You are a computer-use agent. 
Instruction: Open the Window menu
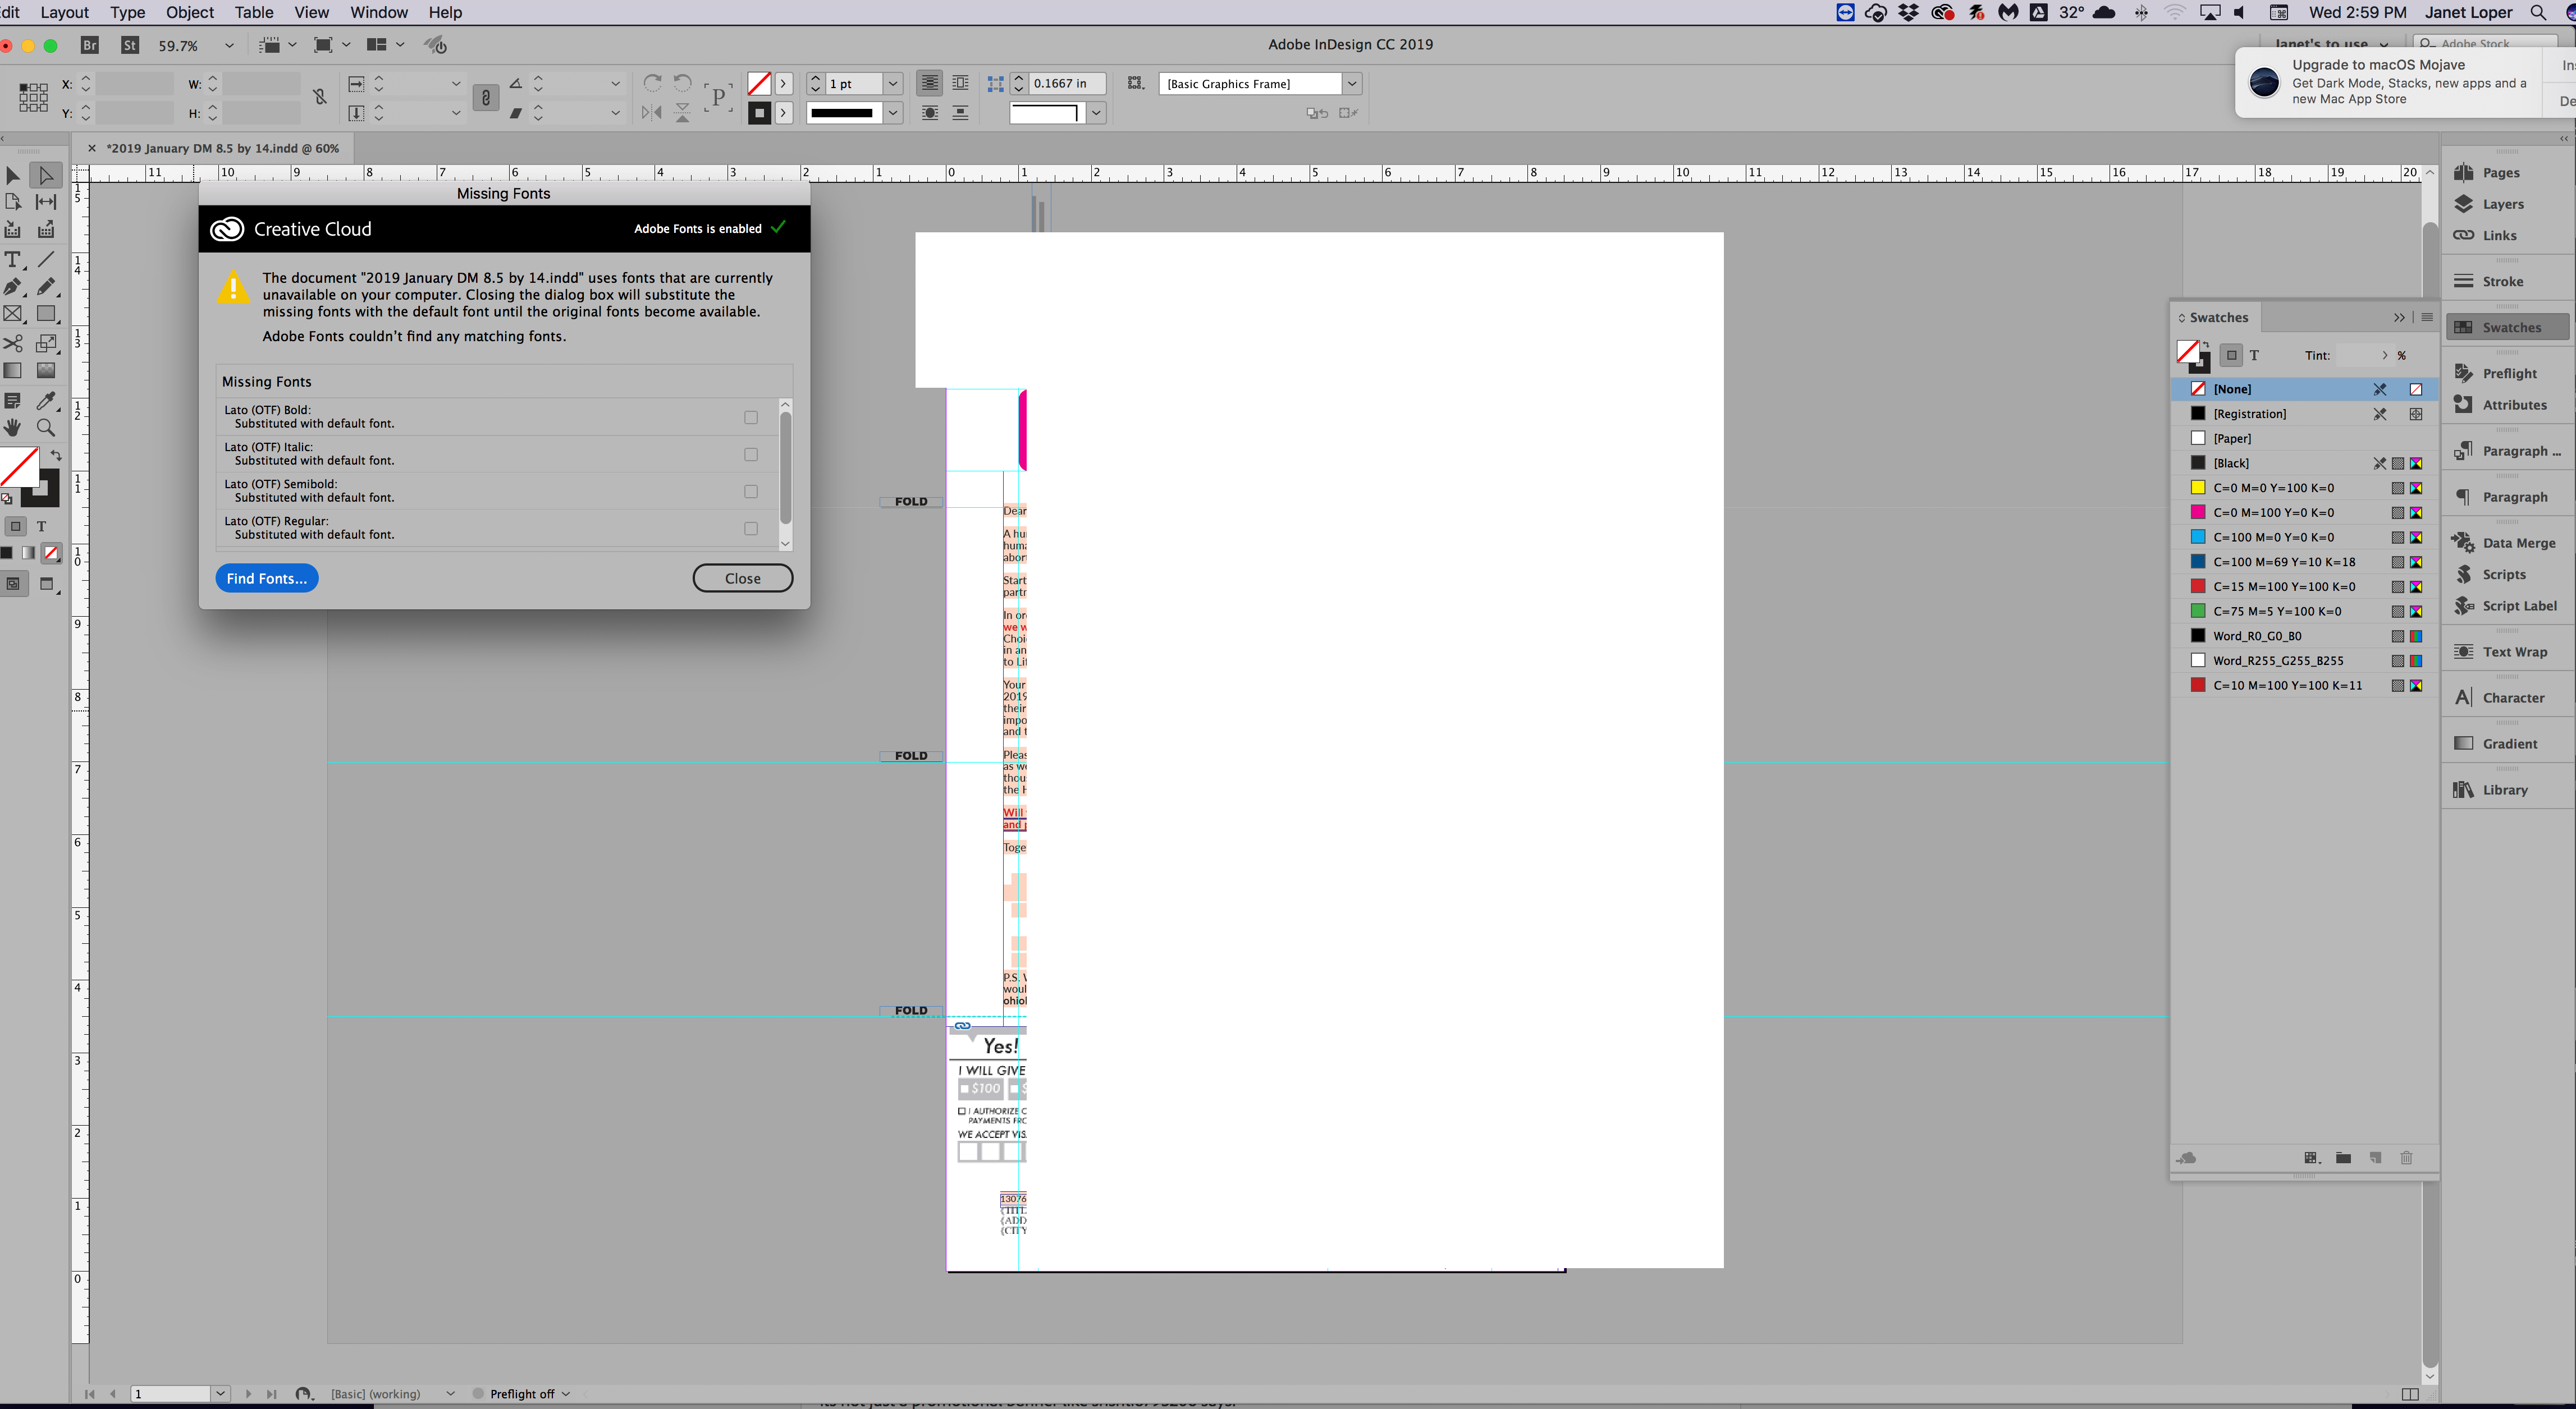click(378, 12)
